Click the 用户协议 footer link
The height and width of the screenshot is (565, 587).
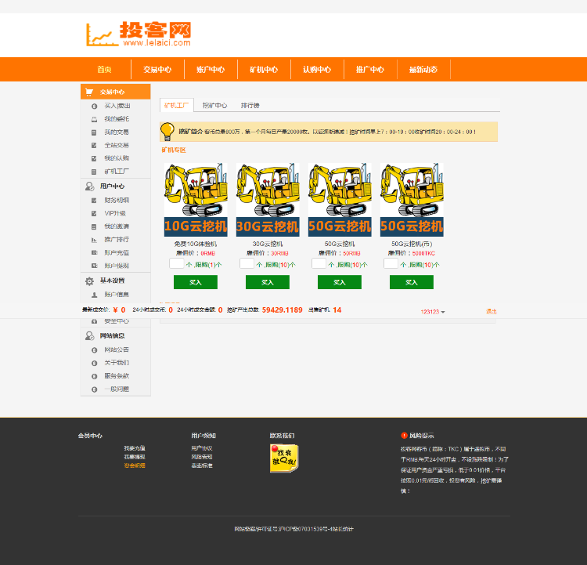pos(202,448)
